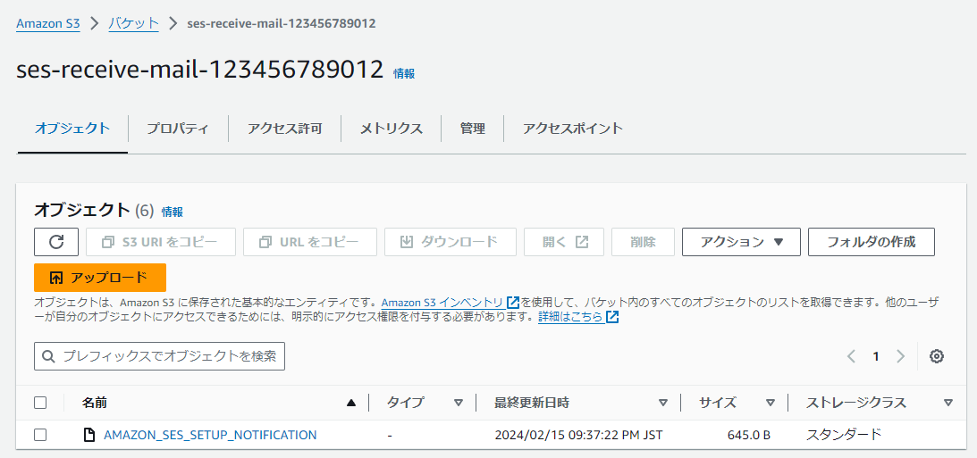This screenshot has height=458, width=977.
Task: Go to the next page arrow
Action: point(900,356)
